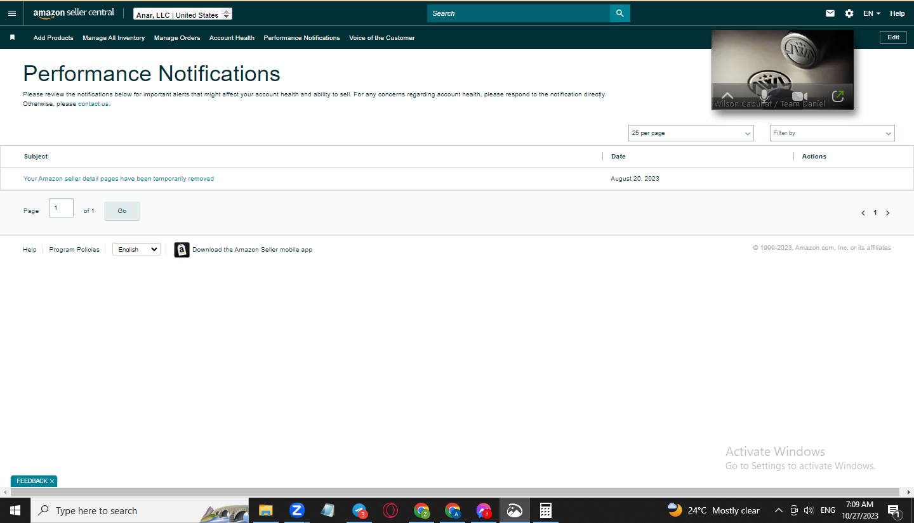Open the Program Policies footer link
This screenshot has width=914, height=523.
coord(74,250)
